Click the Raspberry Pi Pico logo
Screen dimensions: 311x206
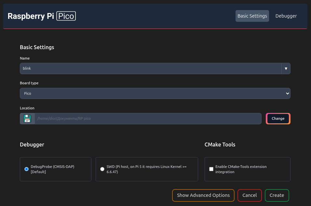tap(42, 16)
